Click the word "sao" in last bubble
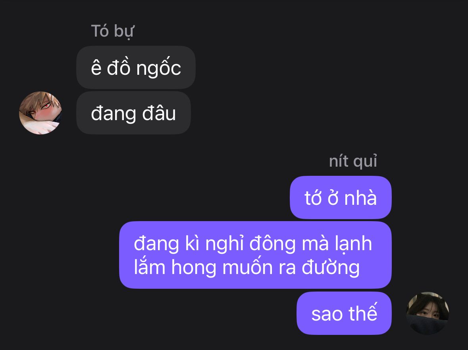Screen dimensions: 468x350 pyautogui.click(x=327, y=314)
